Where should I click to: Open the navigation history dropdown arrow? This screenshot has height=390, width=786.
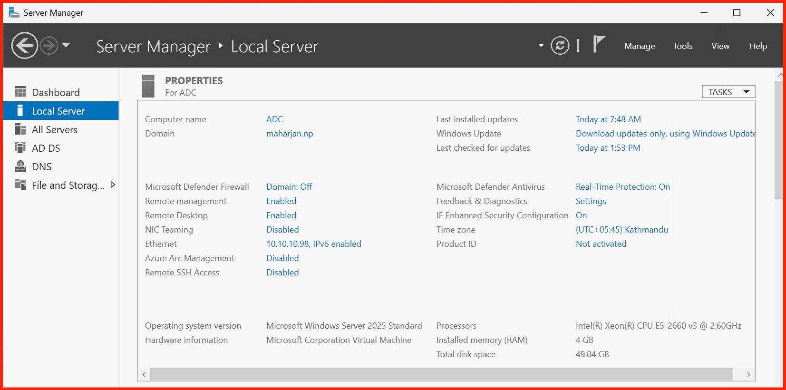(66, 45)
